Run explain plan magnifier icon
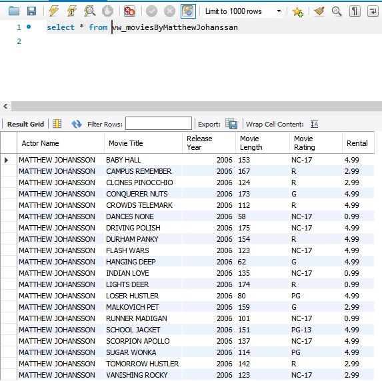This screenshot has height=381, width=382. click(89, 11)
